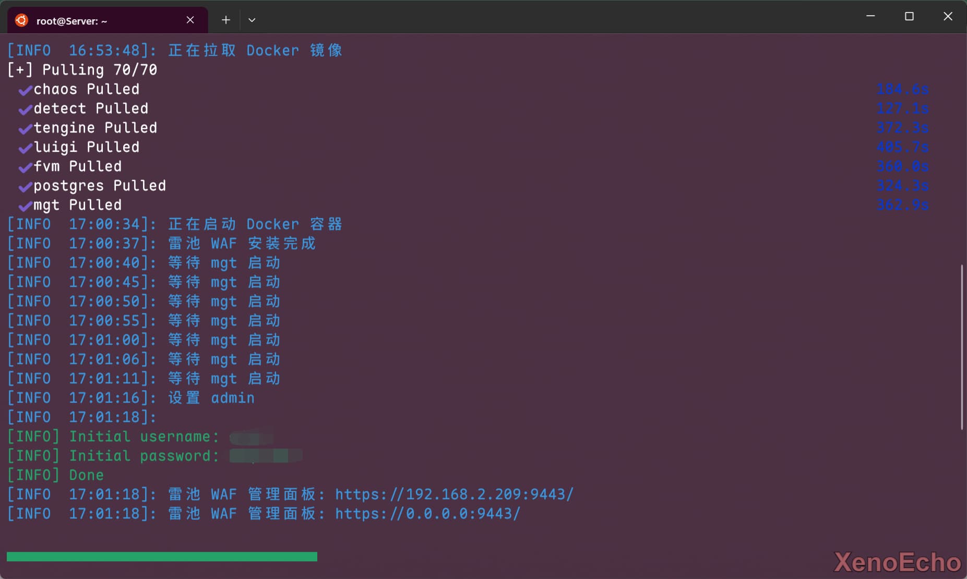Open the https://0.0.0.0:9443/ panel link
967x579 pixels.
(427, 513)
